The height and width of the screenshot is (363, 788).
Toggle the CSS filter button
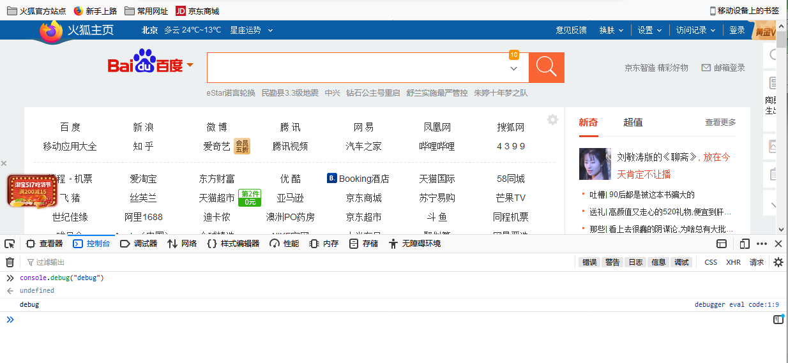(x=711, y=262)
